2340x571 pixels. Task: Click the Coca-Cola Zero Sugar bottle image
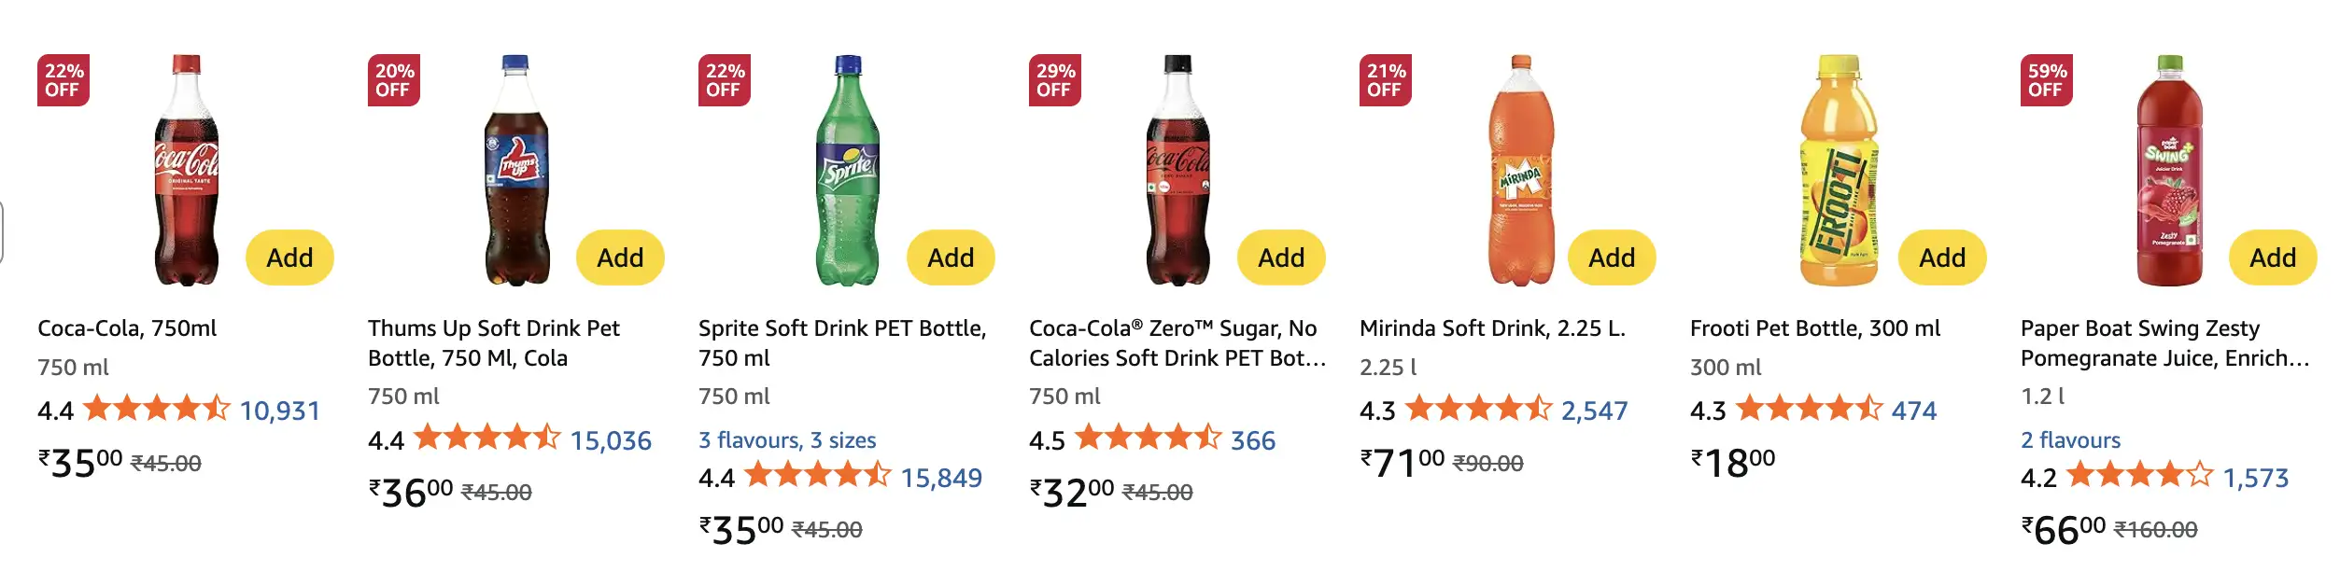1178,177
